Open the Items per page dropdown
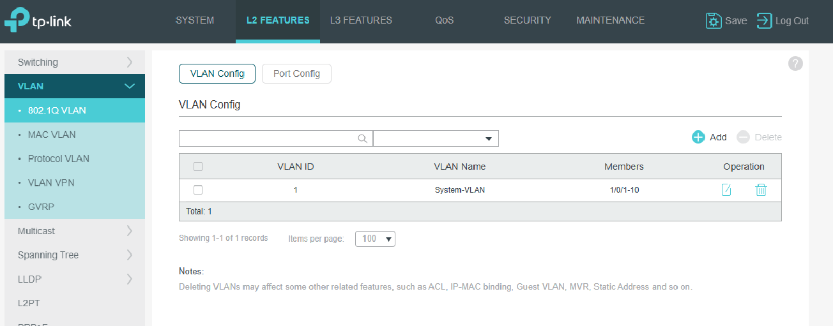833x326 pixels. coord(376,239)
